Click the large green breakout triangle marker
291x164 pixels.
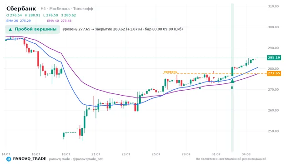232,81
